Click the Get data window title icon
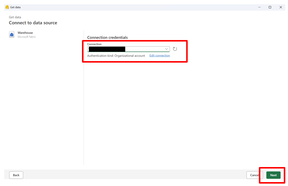The width and height of the screenshot is (288, 186). [x=7, y=7]
